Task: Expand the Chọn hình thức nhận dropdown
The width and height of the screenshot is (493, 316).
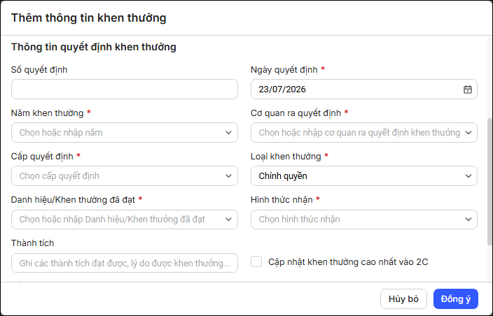Action: [363, 220]
